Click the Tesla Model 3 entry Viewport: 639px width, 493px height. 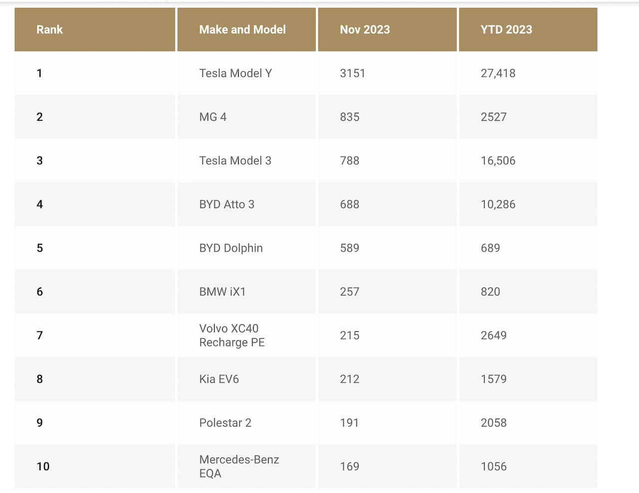235,161
